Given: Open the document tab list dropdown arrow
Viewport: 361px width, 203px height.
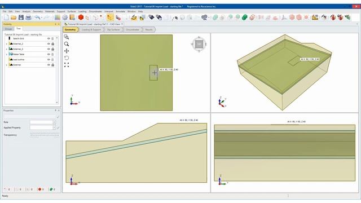Looking at the screenshot, I should click(x=357, y=24).
